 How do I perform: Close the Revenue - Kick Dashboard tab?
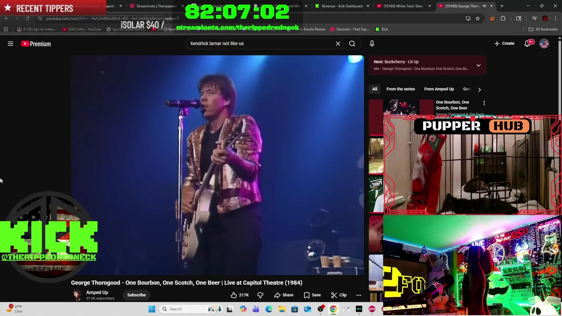[x=368, y=6]
